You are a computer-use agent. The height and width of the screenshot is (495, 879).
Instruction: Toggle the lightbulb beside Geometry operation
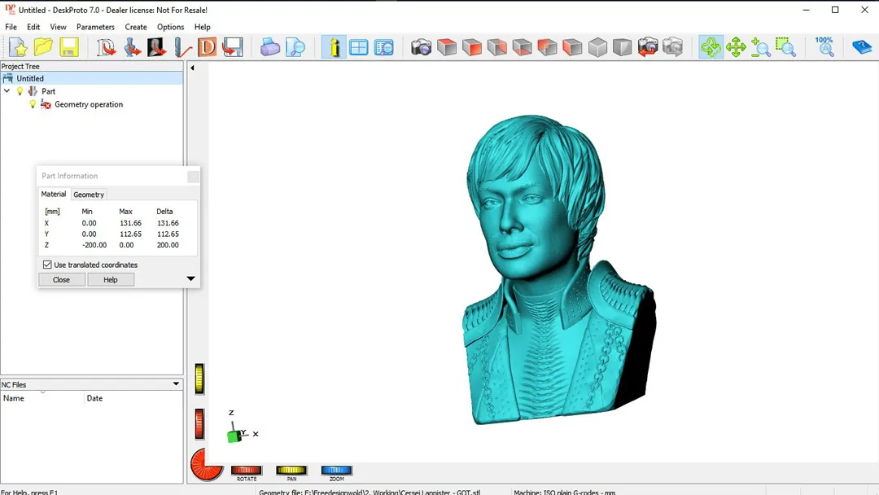[x=33, y=104]
